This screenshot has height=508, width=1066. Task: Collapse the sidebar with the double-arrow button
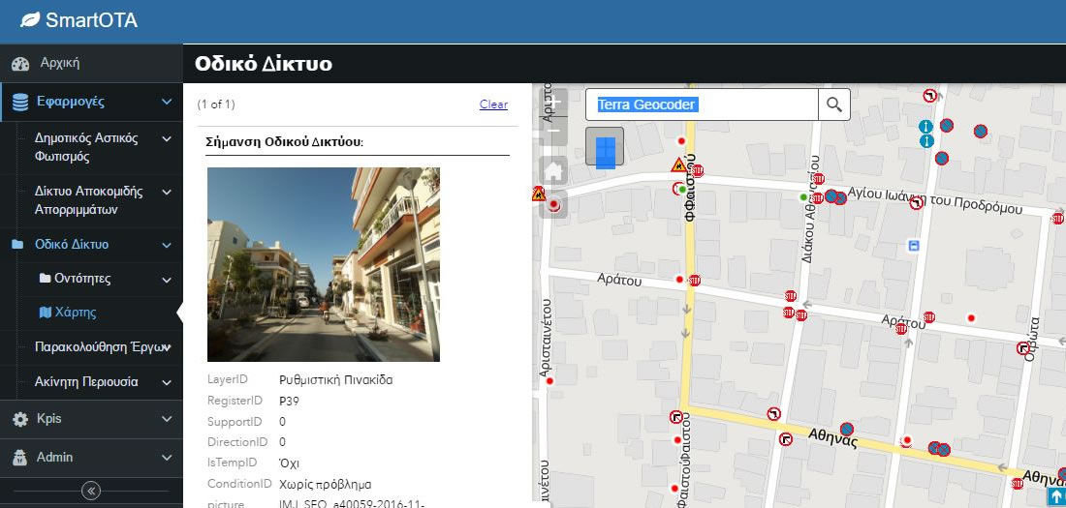coord(91,491)
